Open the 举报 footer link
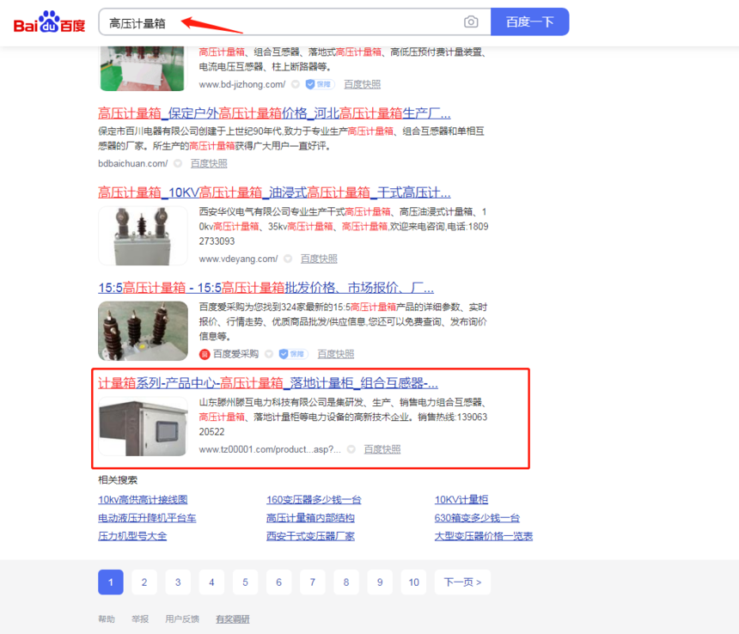Screen dimensions: 739x634 [x=140, y=619]
